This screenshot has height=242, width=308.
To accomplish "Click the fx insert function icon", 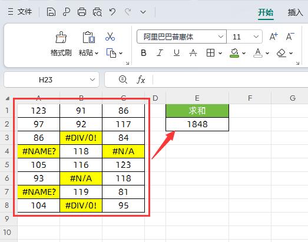I will (141, 79).
